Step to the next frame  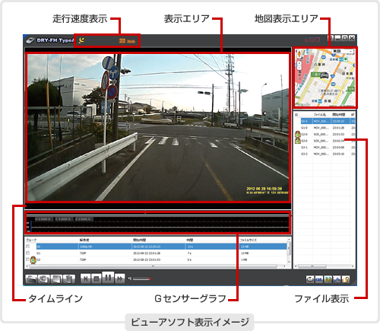point(86,278)
